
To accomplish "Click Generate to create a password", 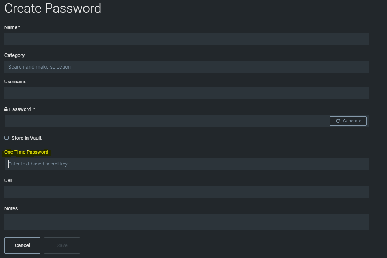I will point(348,121).
